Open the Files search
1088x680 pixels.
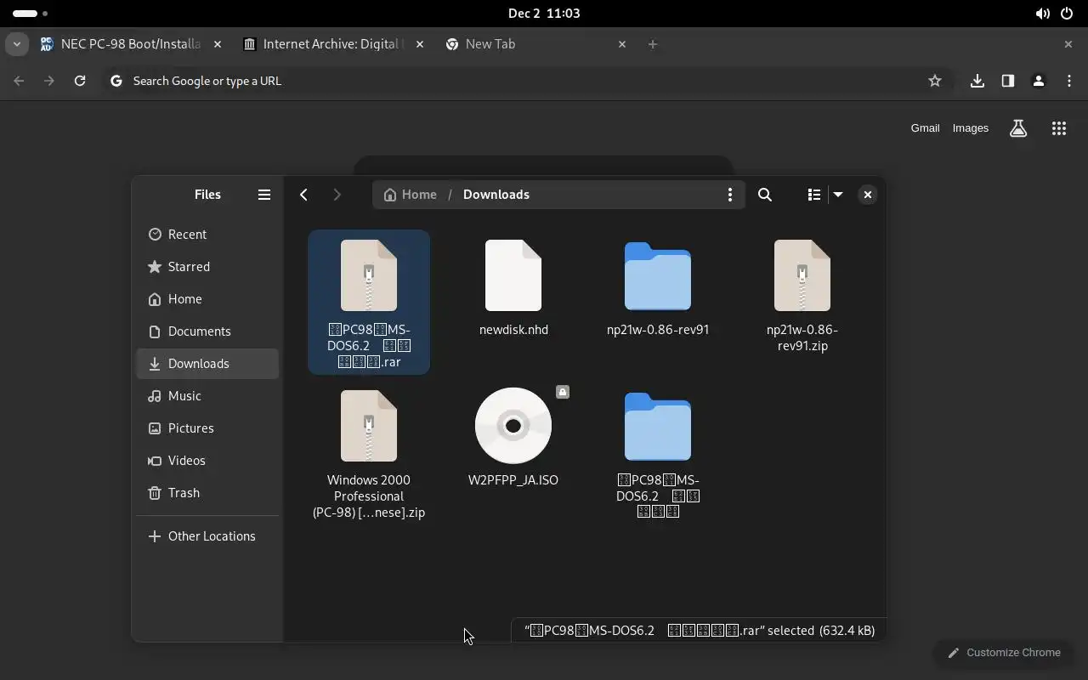(765, 195)
